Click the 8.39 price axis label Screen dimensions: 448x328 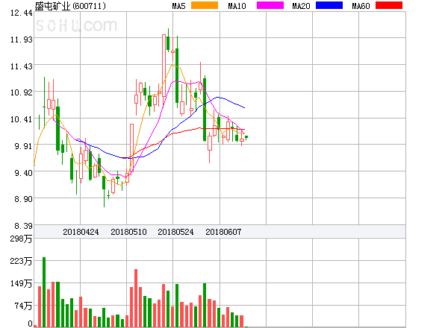(23, 226)
